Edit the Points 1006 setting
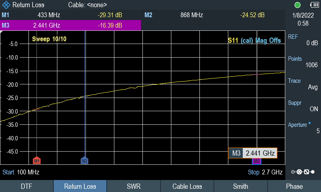Viewport: 321px width, 192px height. click(x=303, y=62)
